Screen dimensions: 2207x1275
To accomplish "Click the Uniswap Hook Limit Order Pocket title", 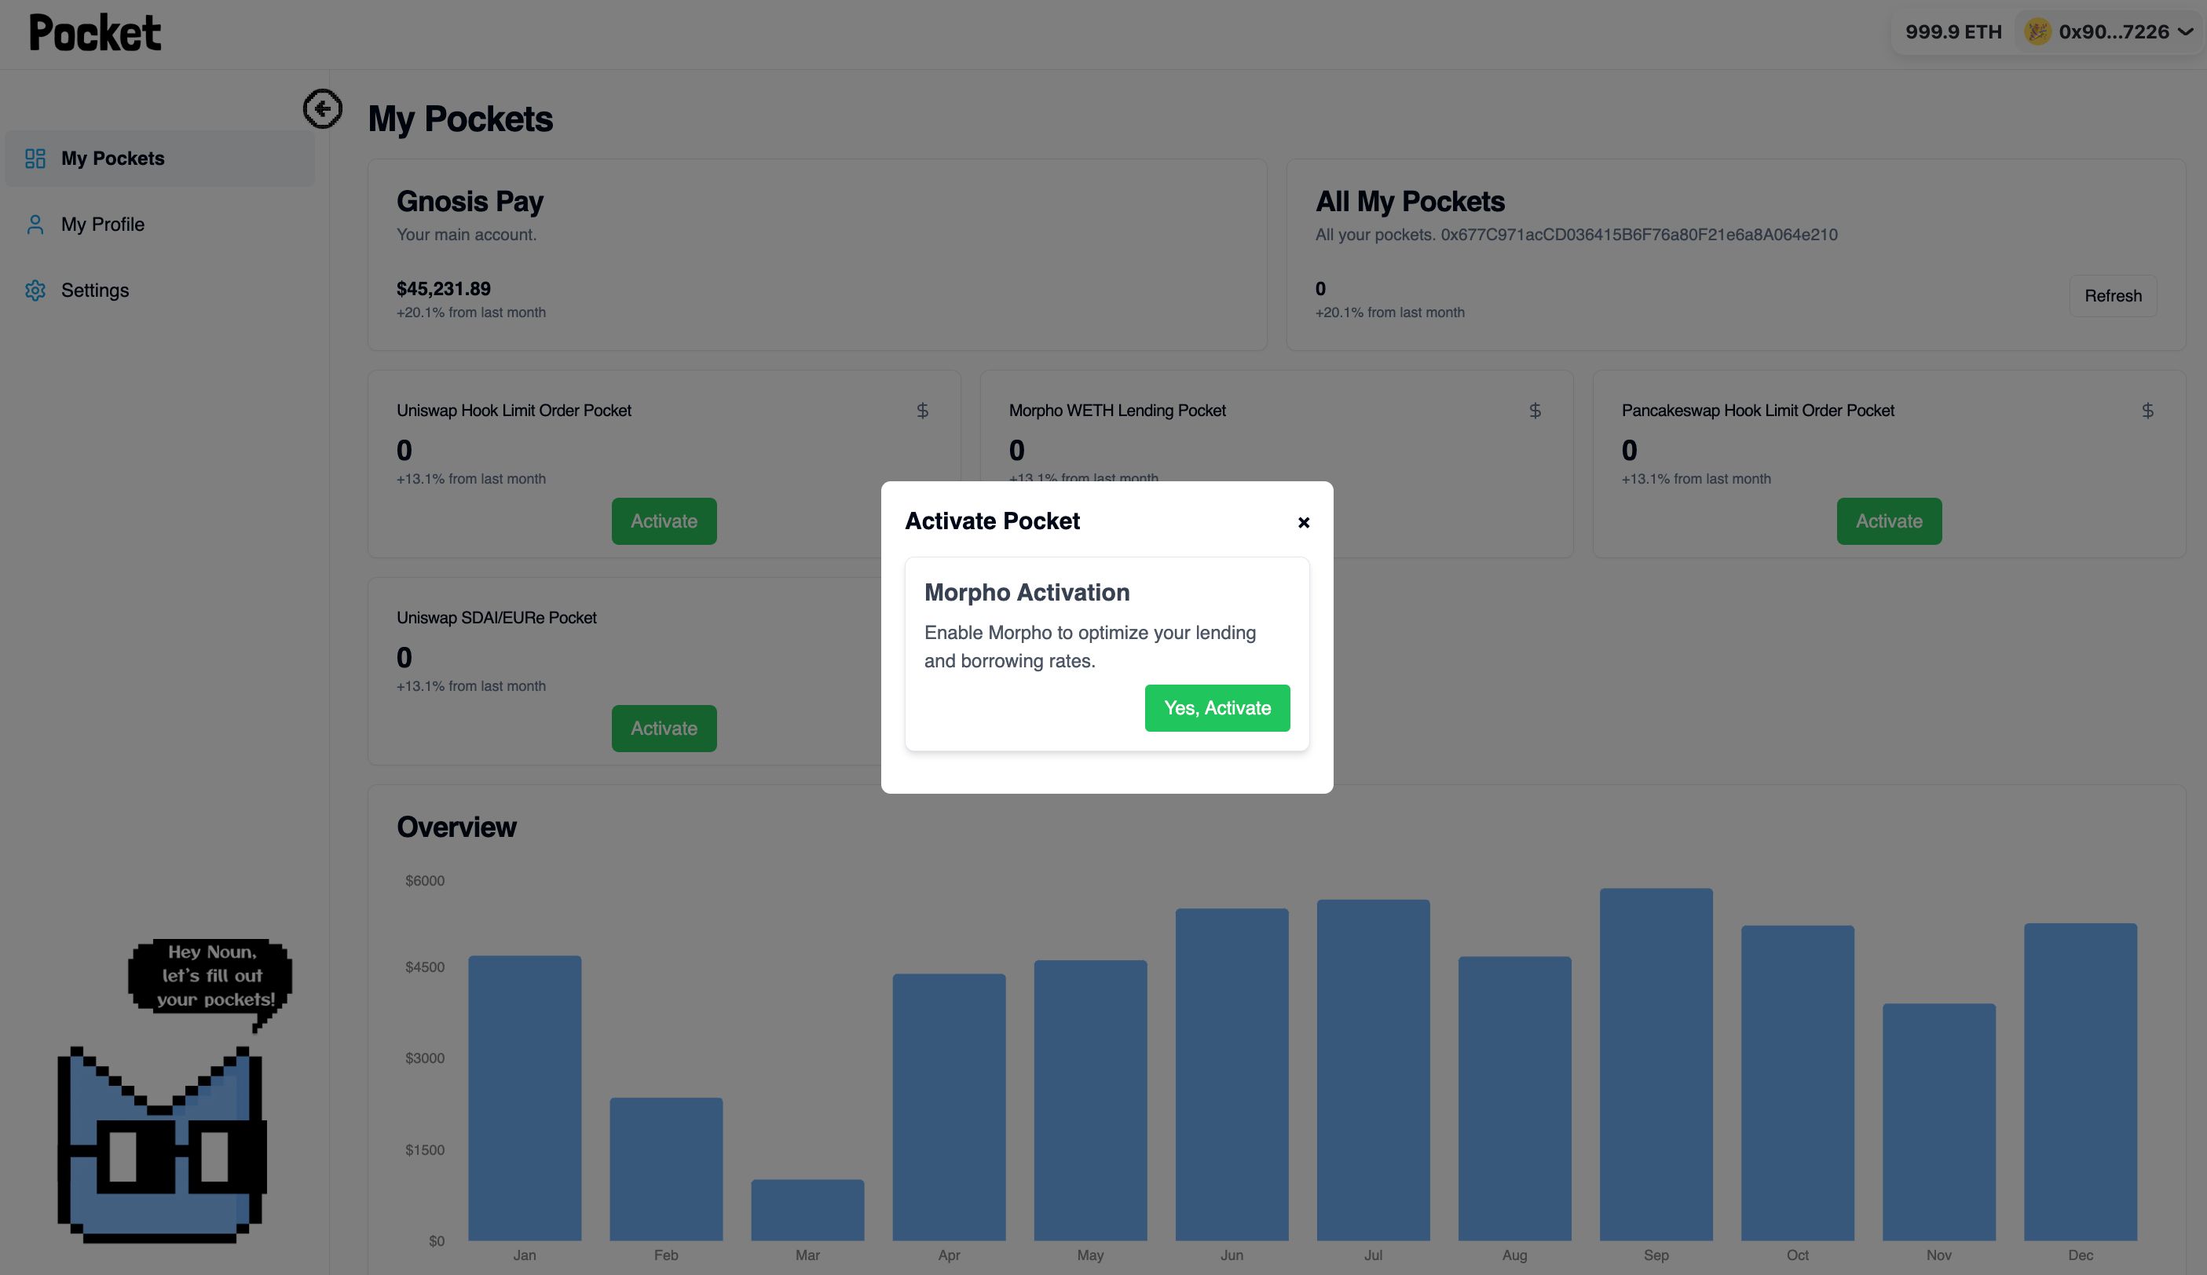I will [x=514, y=411].
